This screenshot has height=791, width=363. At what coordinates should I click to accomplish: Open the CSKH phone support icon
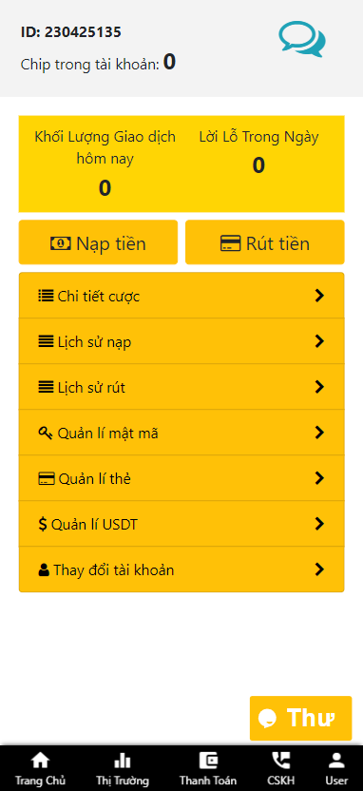tap(281, 761)
